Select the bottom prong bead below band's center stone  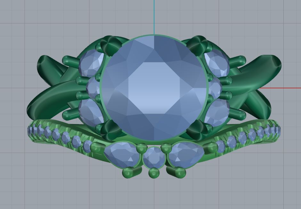pyautogui.click(x=154, y=173)
